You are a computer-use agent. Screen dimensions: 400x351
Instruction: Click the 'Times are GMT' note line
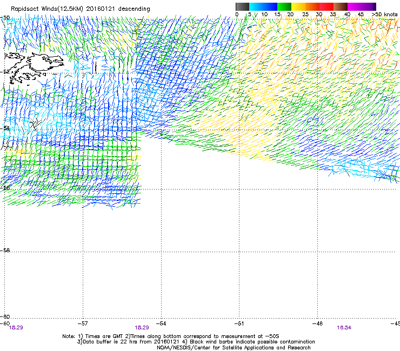[x=170, y=336]
